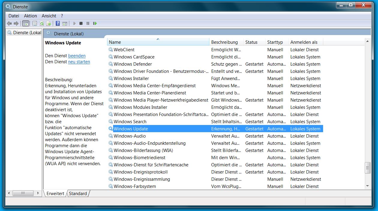The image size is (378, 211).
Task: Click 'Gestartet' status of Windows Defender
Action: [254, 64]
